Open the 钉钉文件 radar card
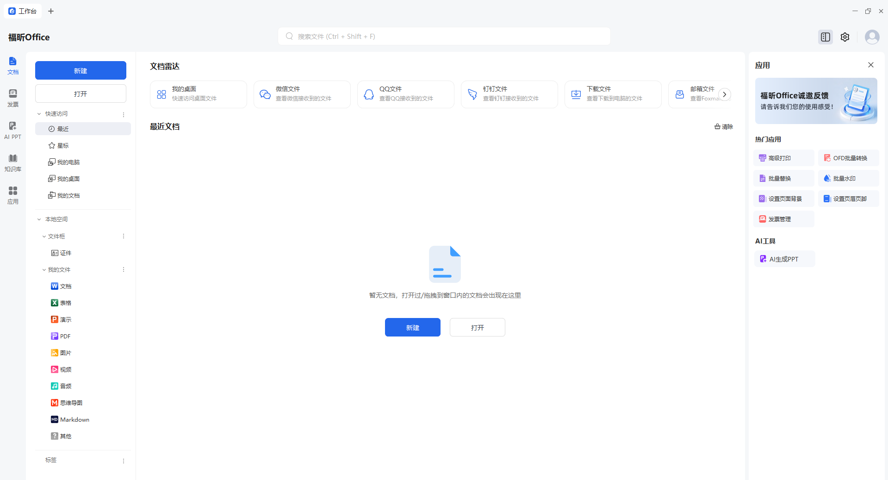Screen dimensions: 888x480 click(x=509, y=94)
